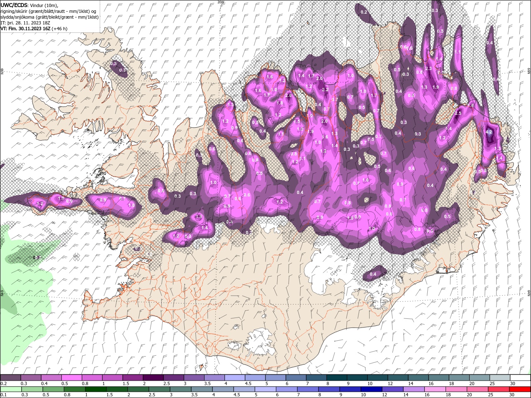Click the 2.2 snowfall value on the map
The height and width of the screenshot is (398, 531).
[325, 90]
